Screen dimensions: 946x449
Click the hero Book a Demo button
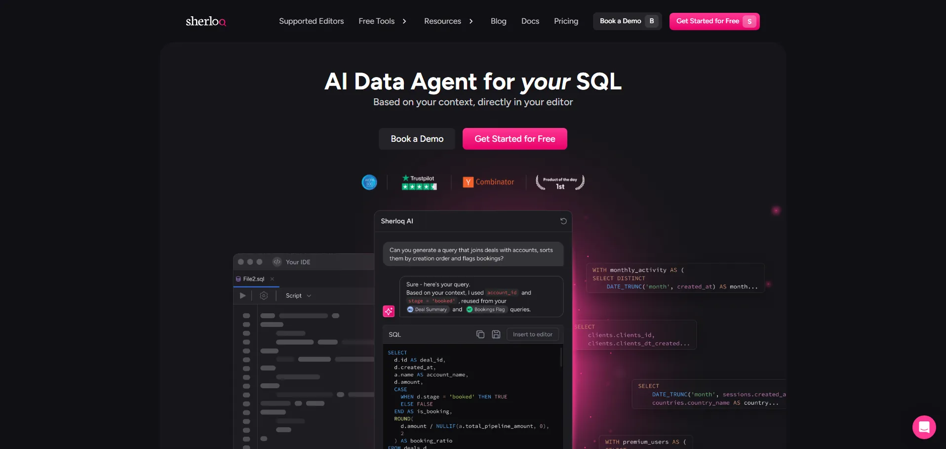(x=417, y=139)
